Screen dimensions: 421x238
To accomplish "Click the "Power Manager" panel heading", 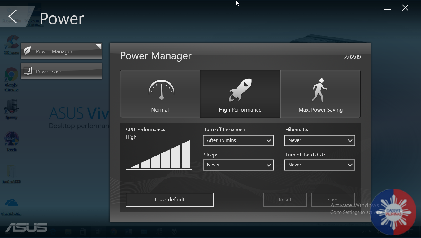I will pyautogui.click(x=156, y=56).
